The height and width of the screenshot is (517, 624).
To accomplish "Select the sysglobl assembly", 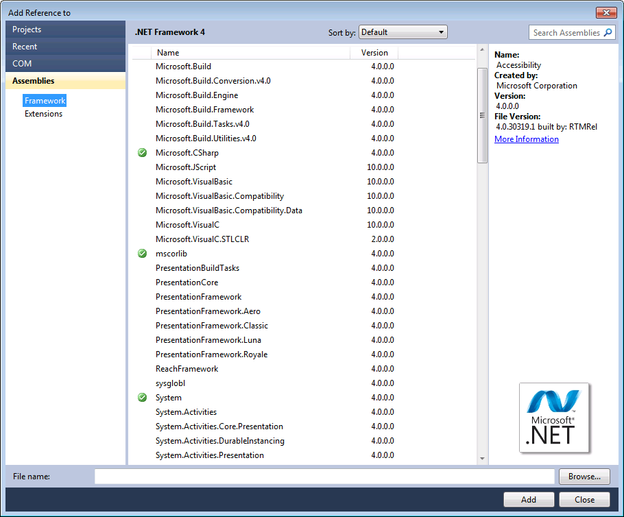I will [170, 383].
